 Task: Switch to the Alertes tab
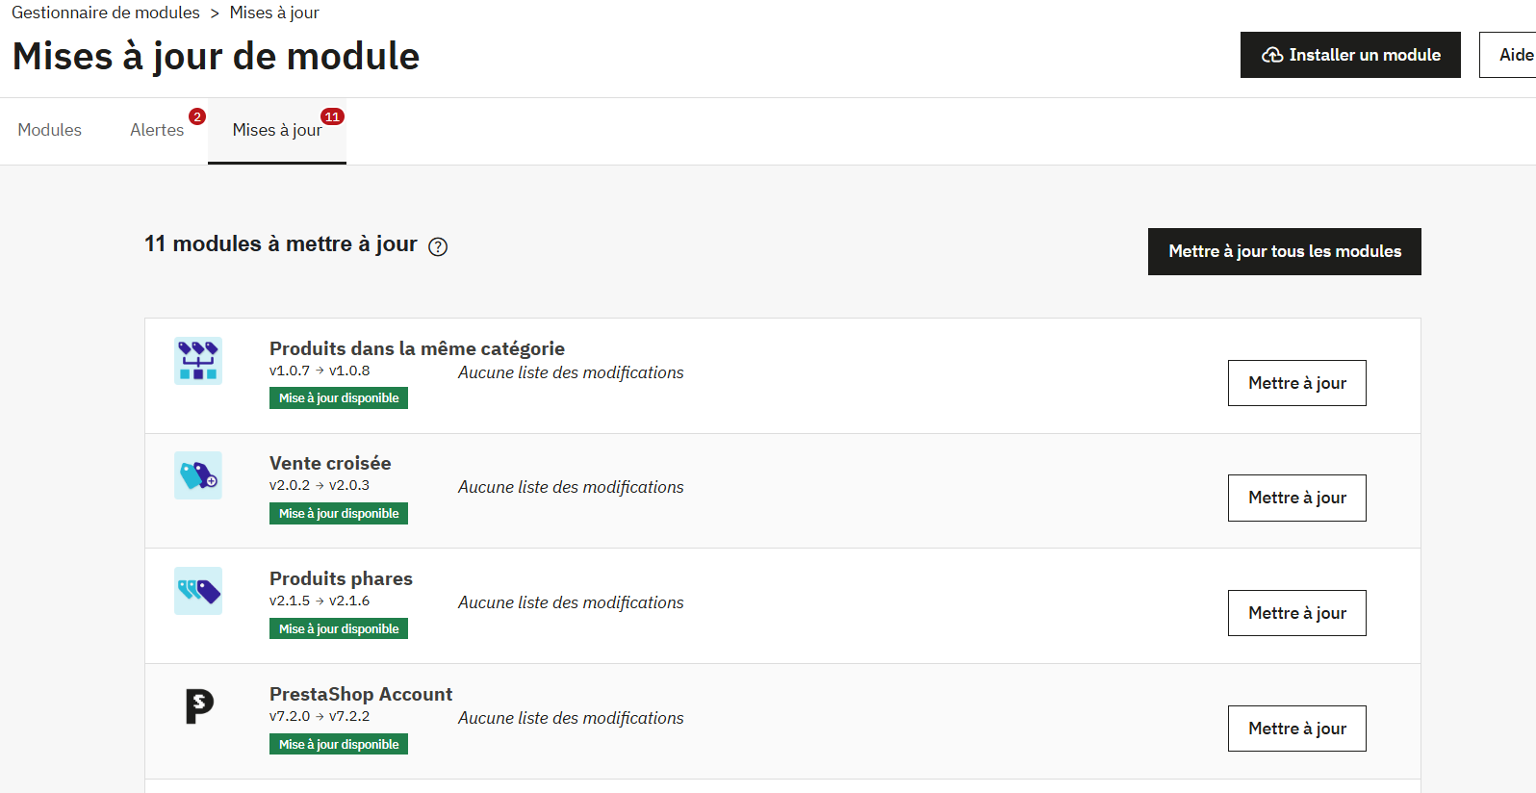pyautogui.click(x=157, y=130)
